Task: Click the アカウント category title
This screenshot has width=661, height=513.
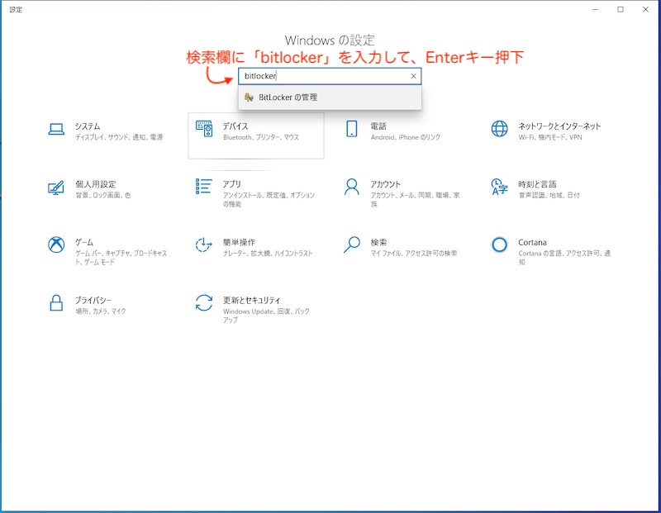Action: (385, 184)
